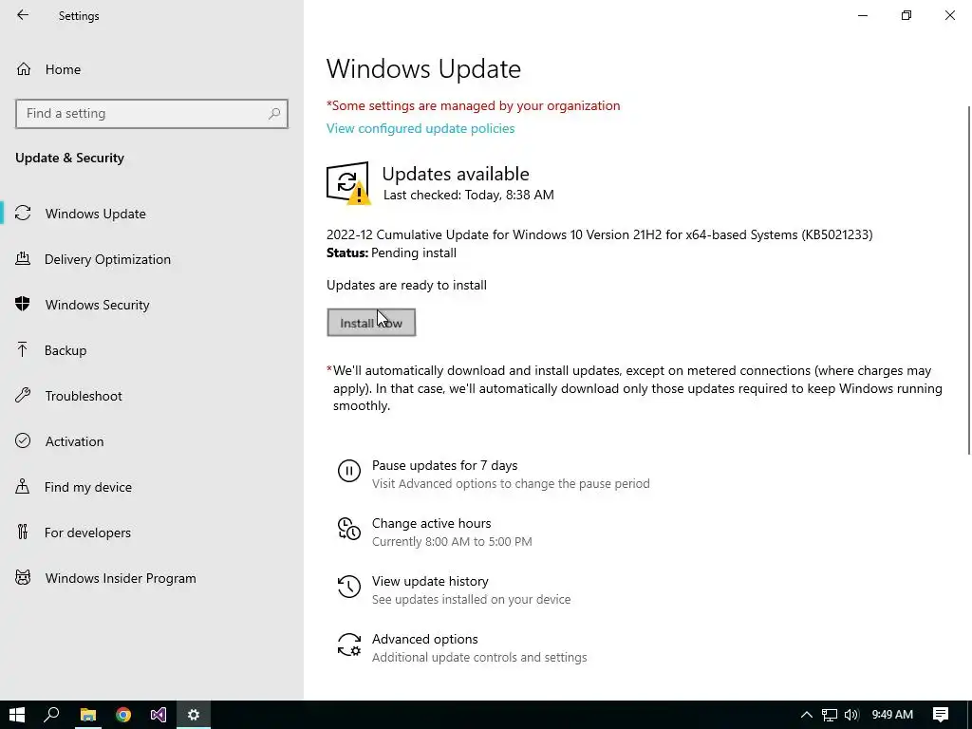
Task: Show hidden system tray icons
Action: pyautogui.click(x=807, y=715)
